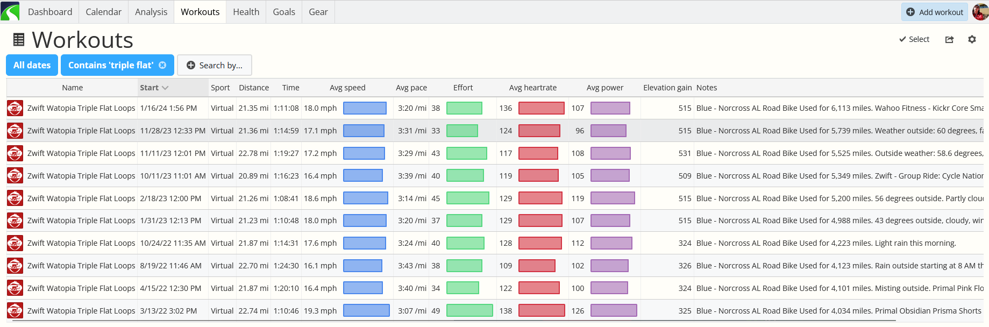This screenshot has height=327, width=989.
Task: Click the blue speed bar for 1/16/24
Action: [x=365, y=108]
